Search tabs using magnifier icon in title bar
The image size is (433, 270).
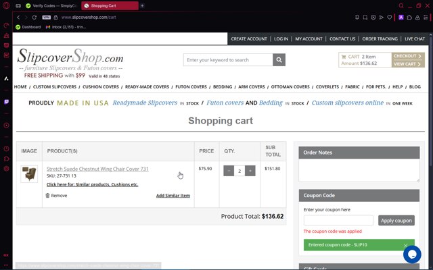coord(401,5)
